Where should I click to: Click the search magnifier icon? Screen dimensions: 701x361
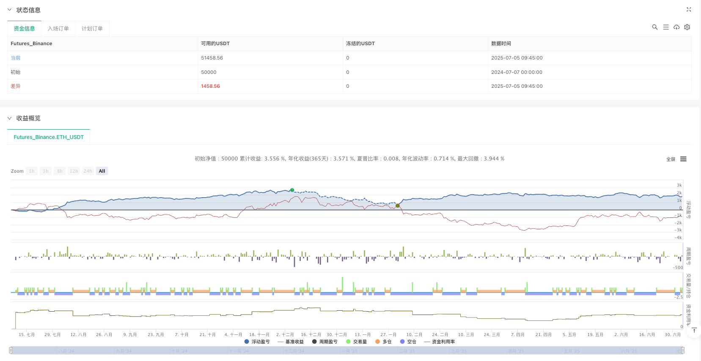(x=654, y=27)
